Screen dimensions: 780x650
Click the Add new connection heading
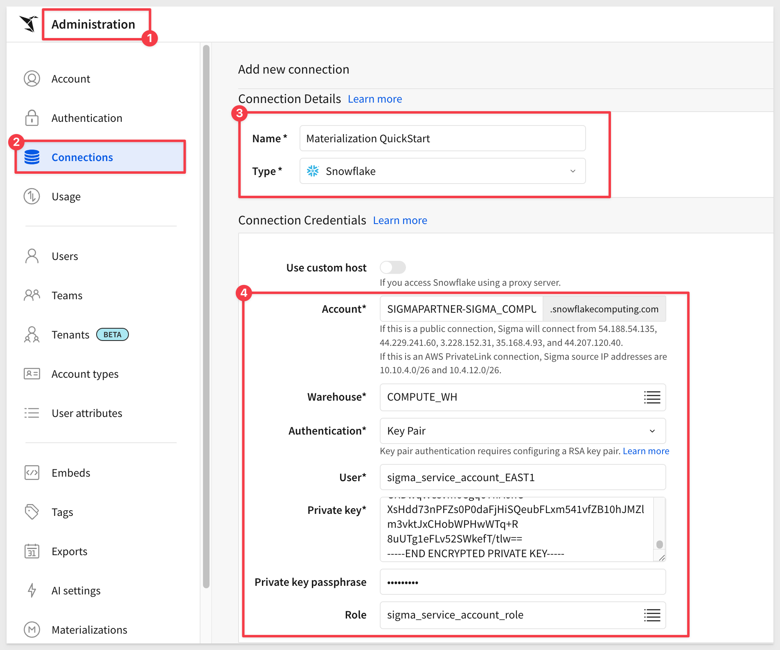pos(293,69)
